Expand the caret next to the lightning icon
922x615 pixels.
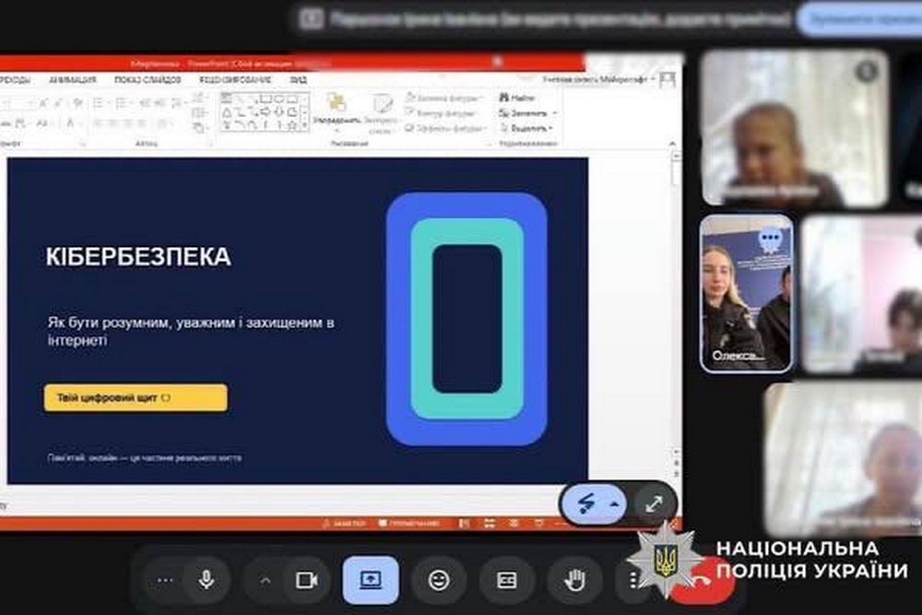614,503
